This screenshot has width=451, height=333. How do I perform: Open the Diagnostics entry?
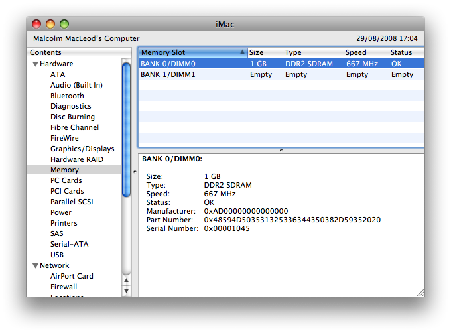[71, 106]
